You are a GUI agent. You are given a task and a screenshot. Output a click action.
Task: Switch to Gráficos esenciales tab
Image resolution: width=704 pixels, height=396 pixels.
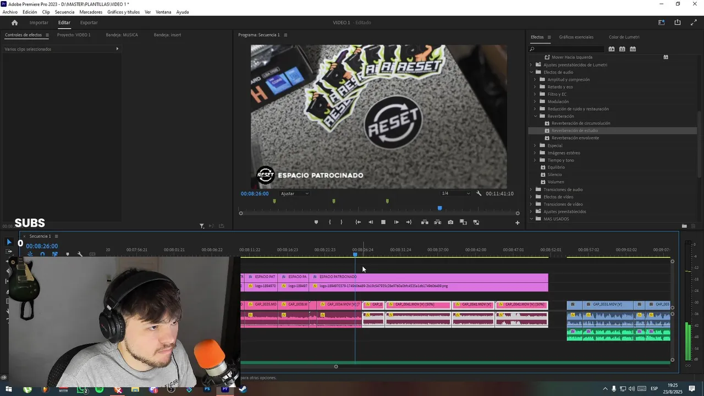576,37
